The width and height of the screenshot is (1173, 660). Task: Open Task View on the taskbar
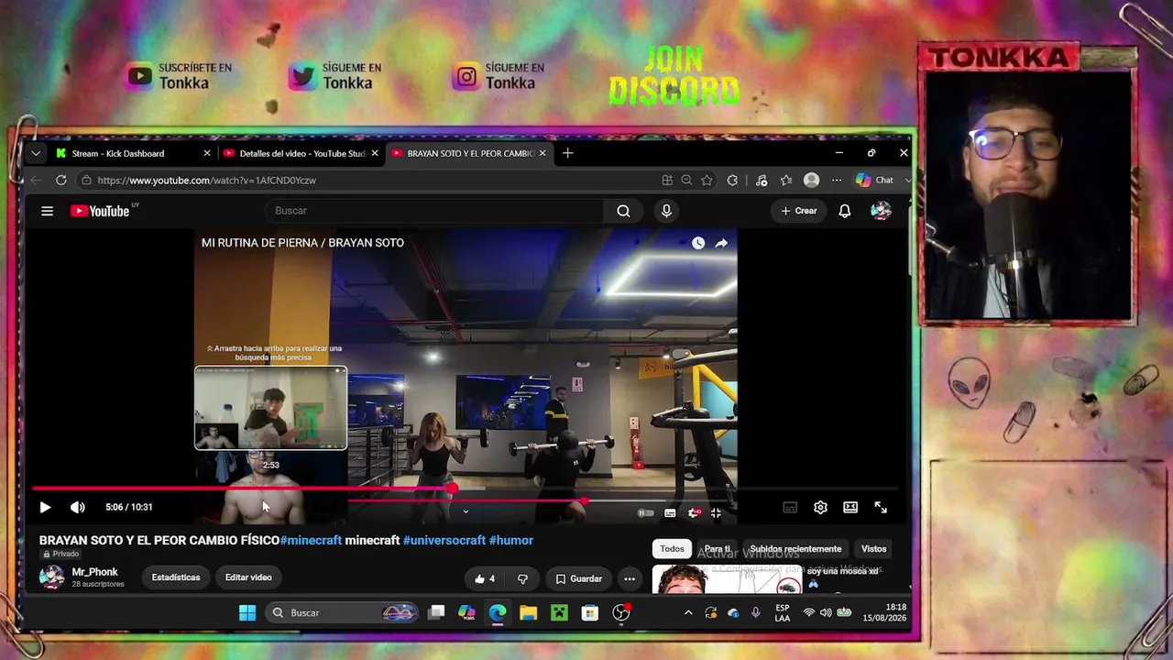436,612
